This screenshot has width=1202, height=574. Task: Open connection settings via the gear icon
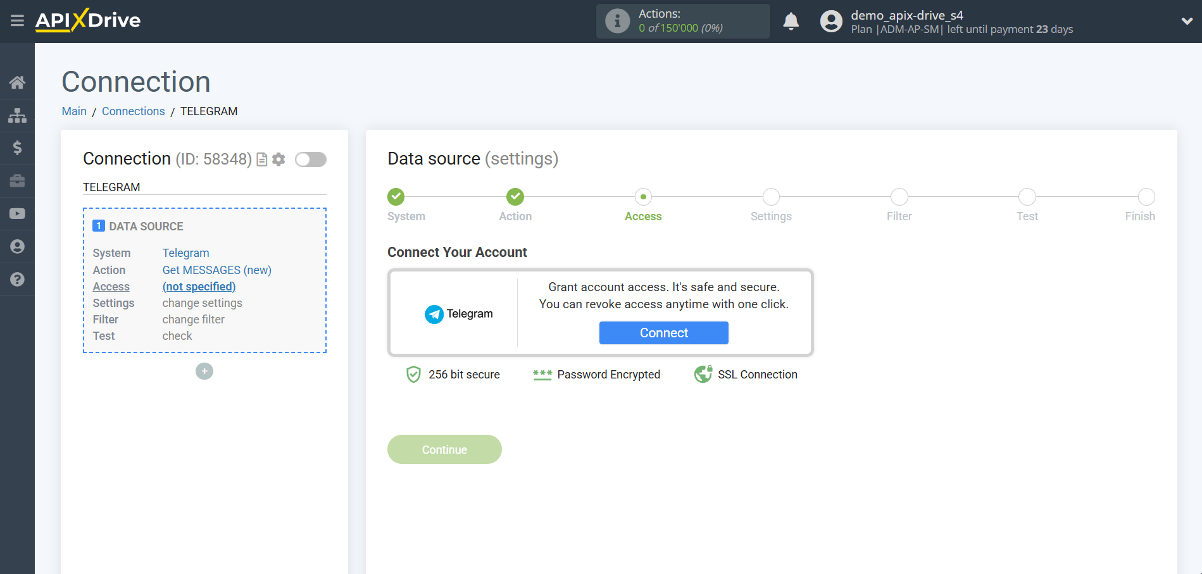coord(279,159)
